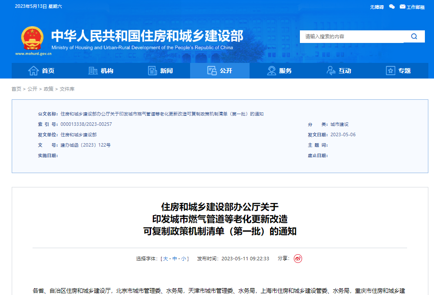Click the person icon for 服务
434x295 pixels.
pos(272,71)
